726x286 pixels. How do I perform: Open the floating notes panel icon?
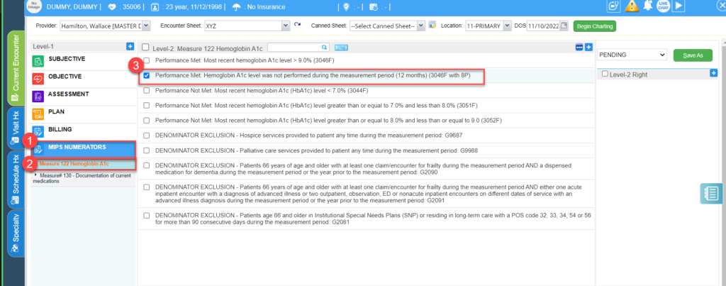711,193
